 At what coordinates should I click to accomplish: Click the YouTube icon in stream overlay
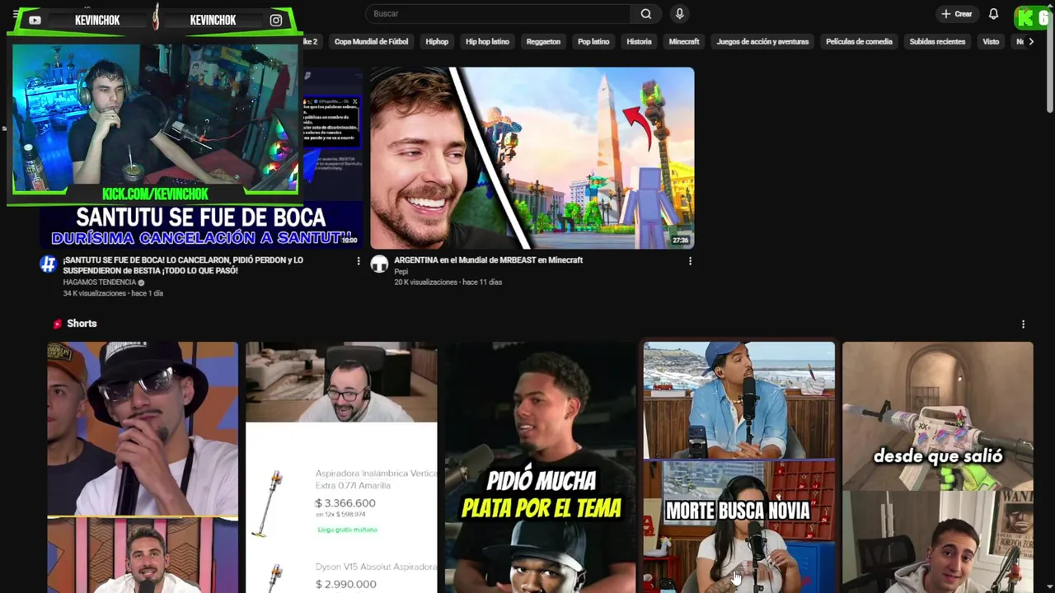pos(35,21)
